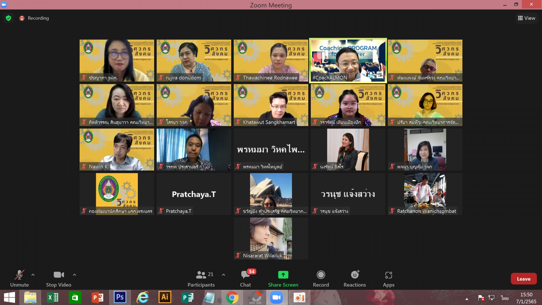Open the Apps icon in the toolbar
This screenshot has width=542, height=305.
[x=388, y=275]
